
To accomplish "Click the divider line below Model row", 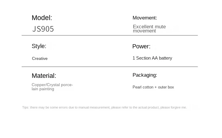I will tap(110, 35).
